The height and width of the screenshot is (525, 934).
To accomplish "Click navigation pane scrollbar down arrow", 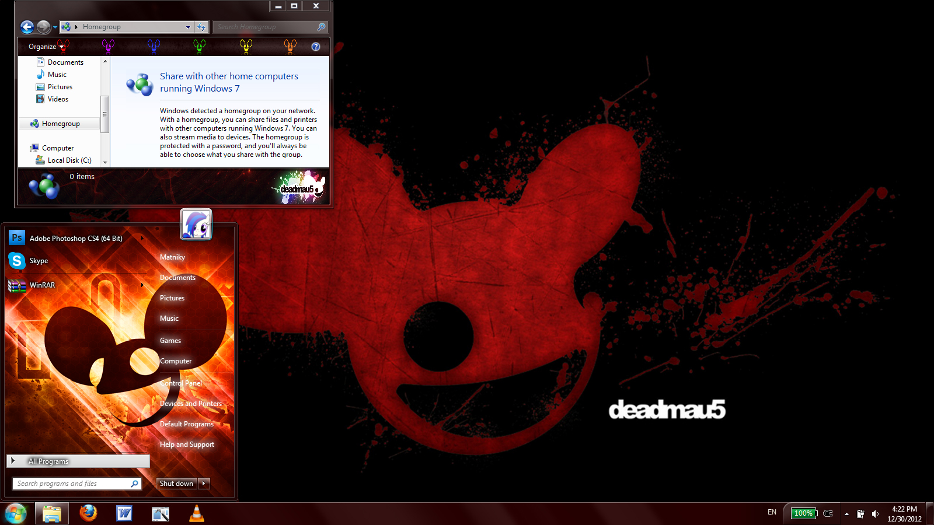I will point(105,162).
